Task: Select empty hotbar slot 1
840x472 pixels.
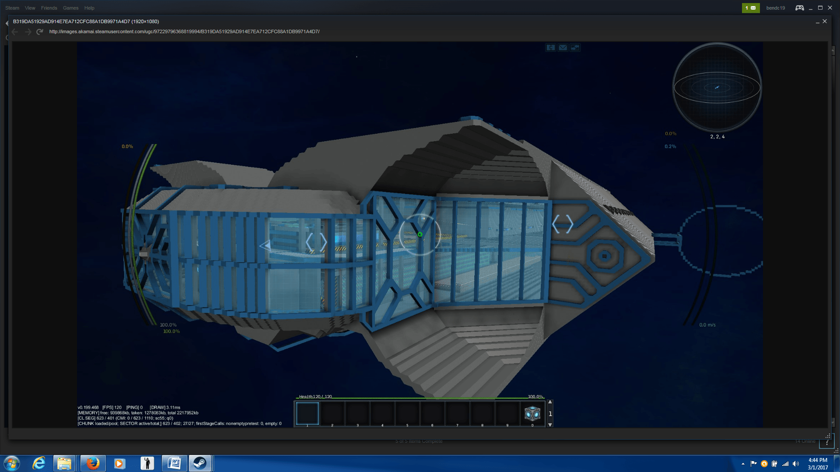Action: click(307, 413)
